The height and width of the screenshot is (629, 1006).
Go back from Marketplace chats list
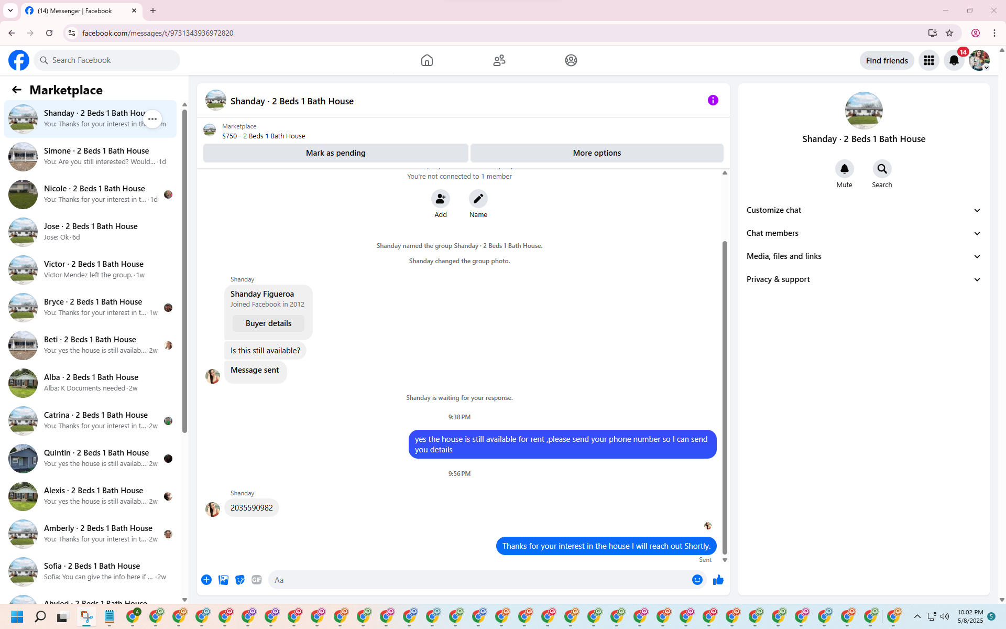(x=17, y=90)
